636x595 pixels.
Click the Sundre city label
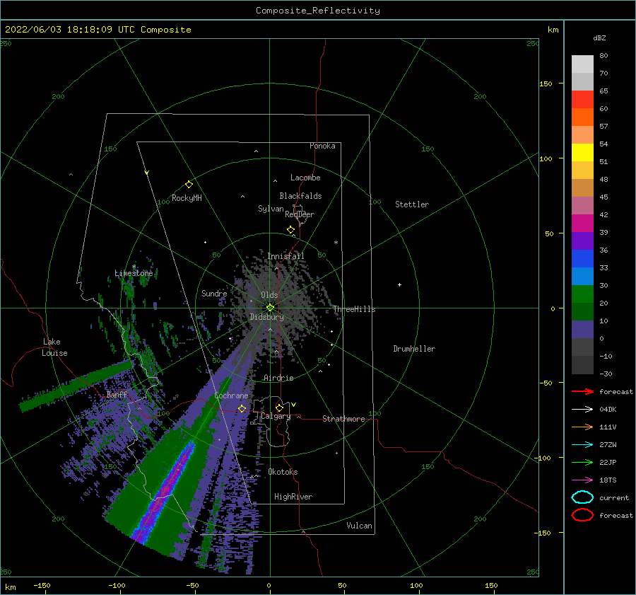click(214, 294)
